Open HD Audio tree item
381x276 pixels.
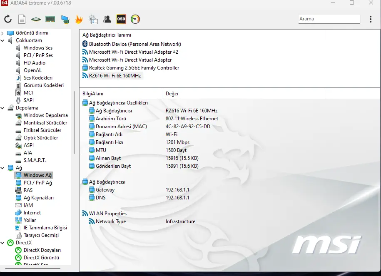coord(34,63)
